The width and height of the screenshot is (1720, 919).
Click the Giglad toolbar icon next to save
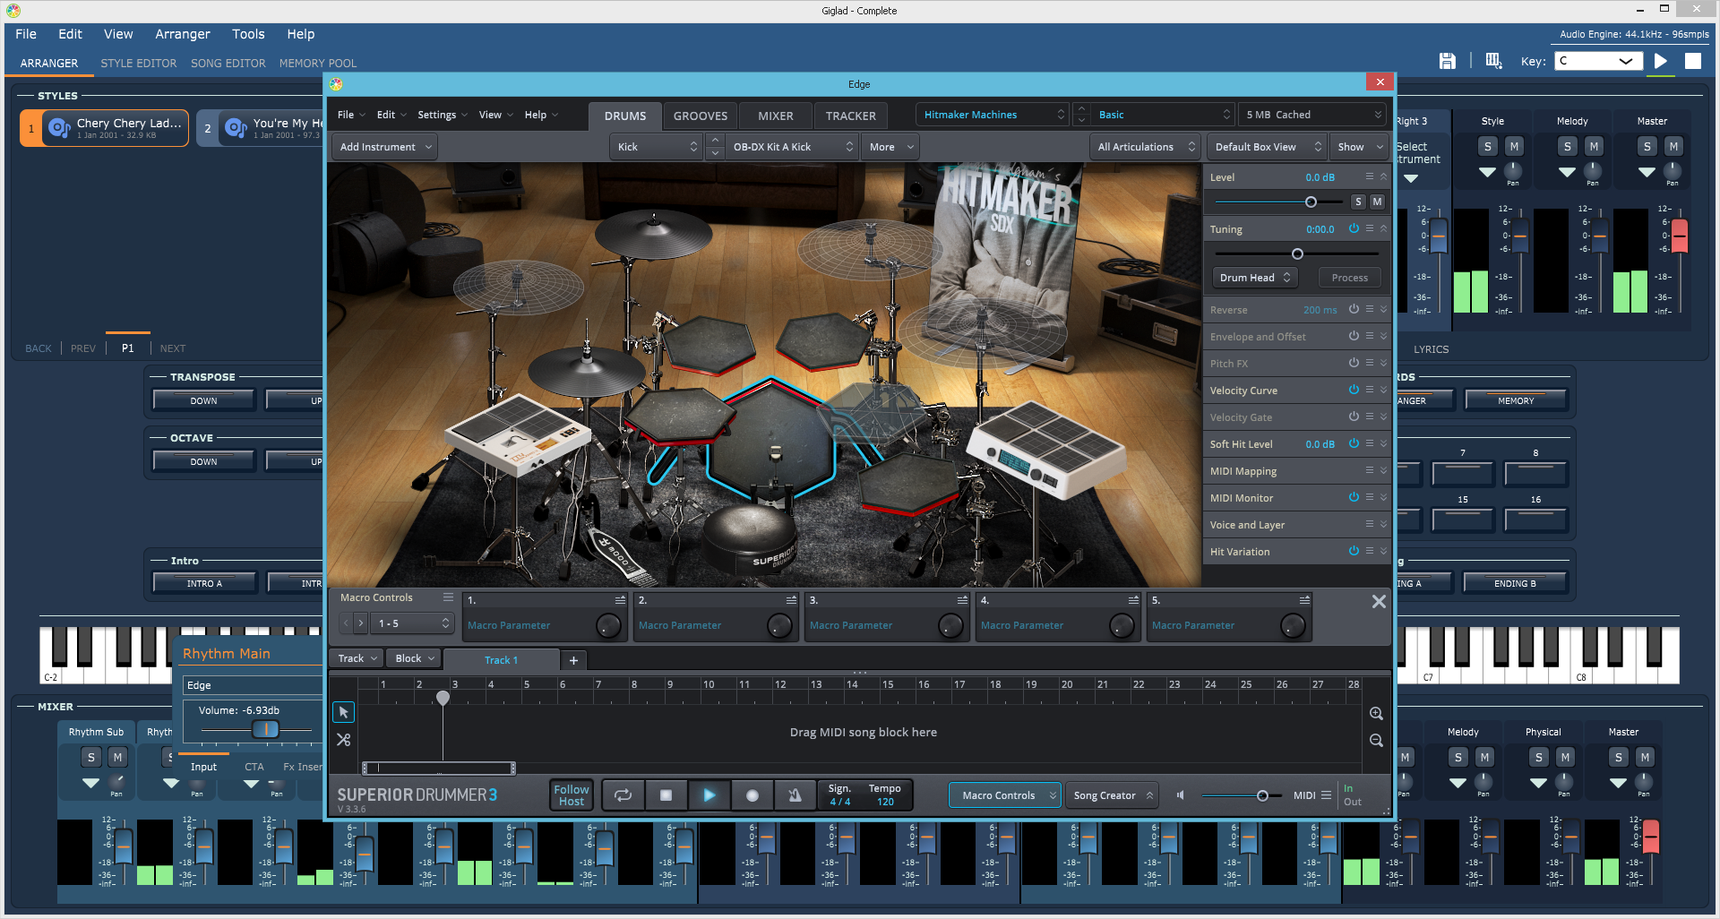[1493, 61]
